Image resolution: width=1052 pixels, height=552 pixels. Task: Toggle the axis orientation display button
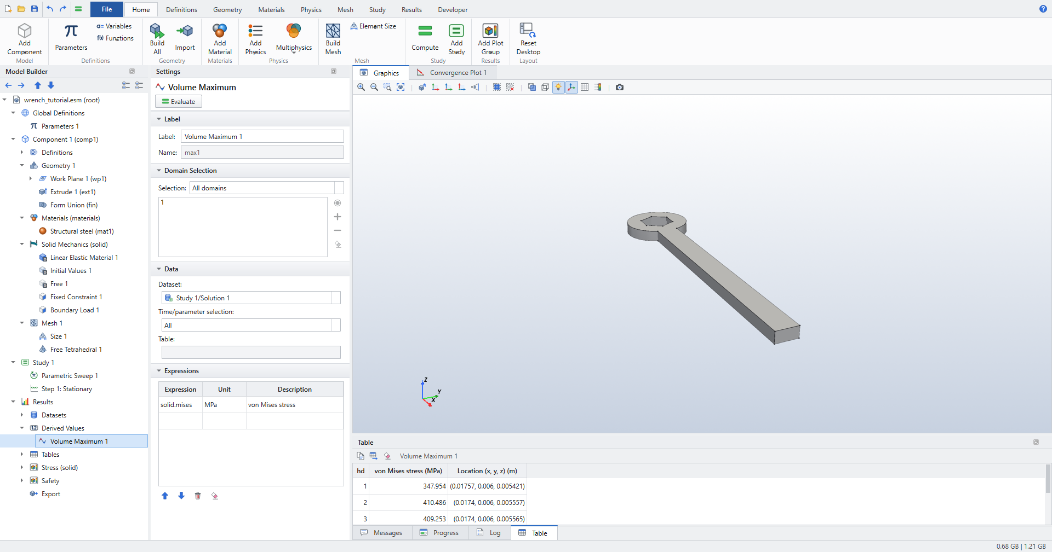(x=571, y=87)
